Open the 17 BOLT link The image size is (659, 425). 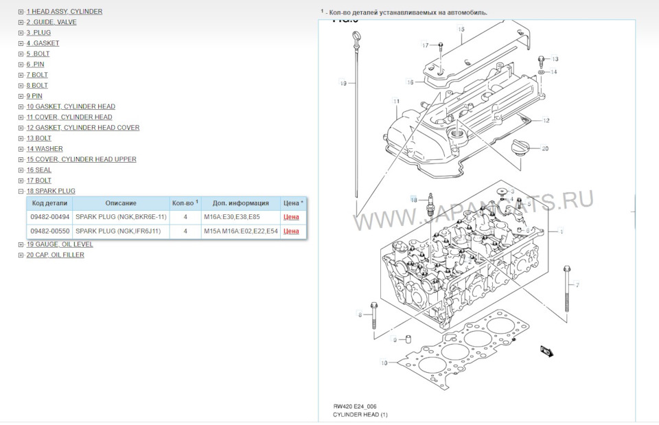click(x=38, y=181)
